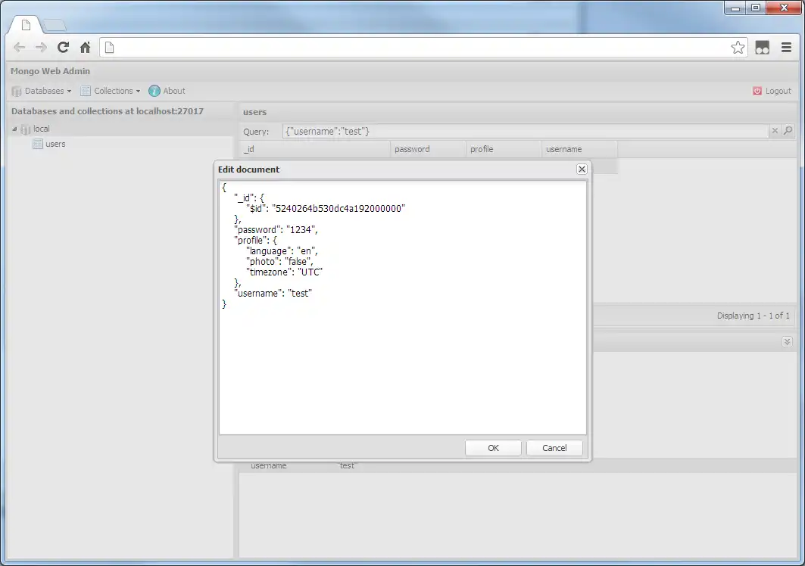Screen dimensions: 805x566
Task: Click the Mongo Web Admin title
Action: 50,71
